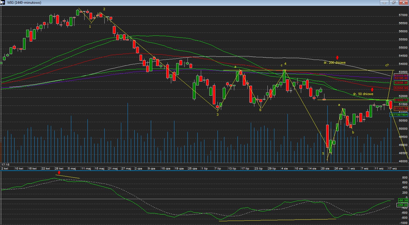The height and width of the screenshot is (225, 409).
Task: Click the wave label '3' at the July low
Action: click(x=217, y=115)
